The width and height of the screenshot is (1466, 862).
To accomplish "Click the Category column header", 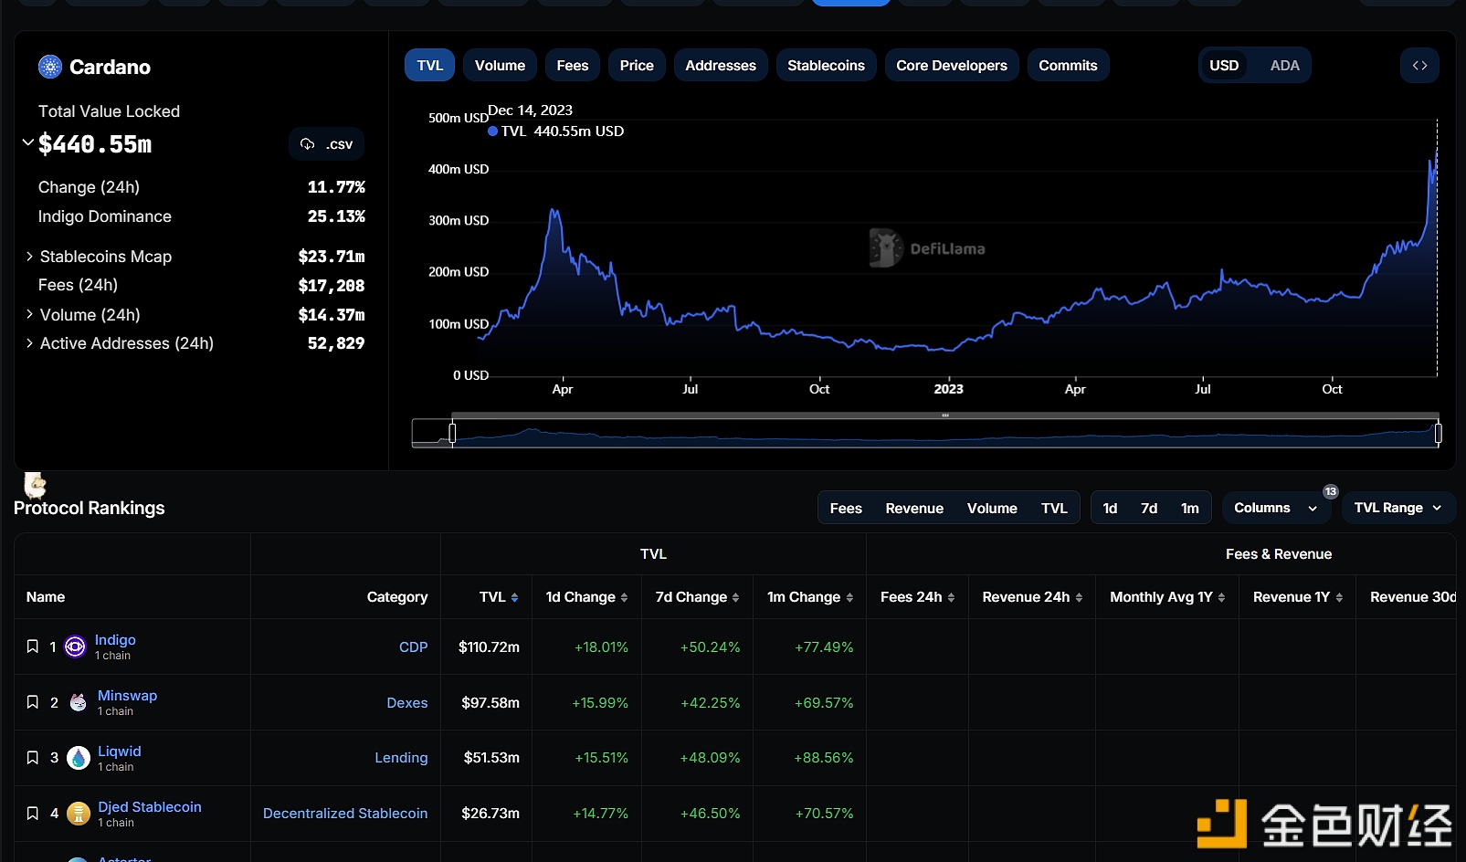I will coord(397,597).
